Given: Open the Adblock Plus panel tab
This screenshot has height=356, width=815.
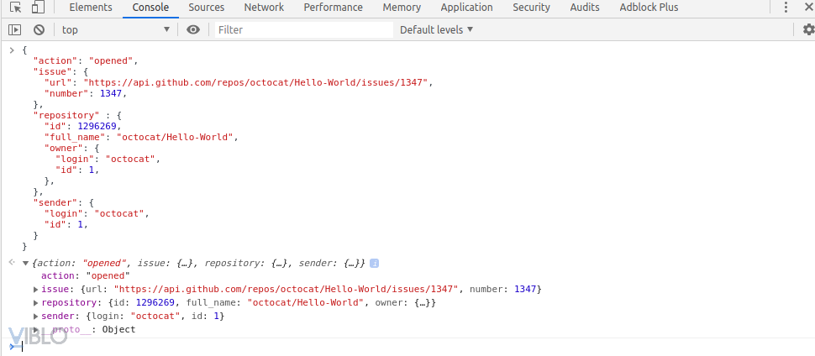Looking at the screenshot, I should pos(648,8).
